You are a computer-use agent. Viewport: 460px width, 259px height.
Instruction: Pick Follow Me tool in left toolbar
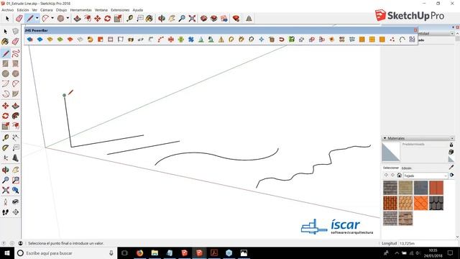16,116
